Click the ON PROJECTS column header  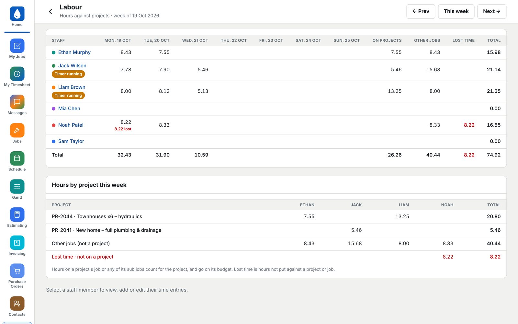(x=387, y=40)
